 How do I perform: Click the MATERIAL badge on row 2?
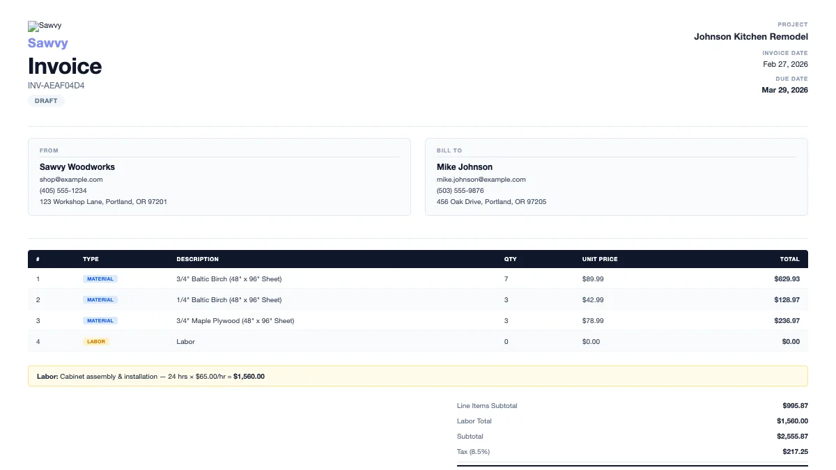click(100, 299)
